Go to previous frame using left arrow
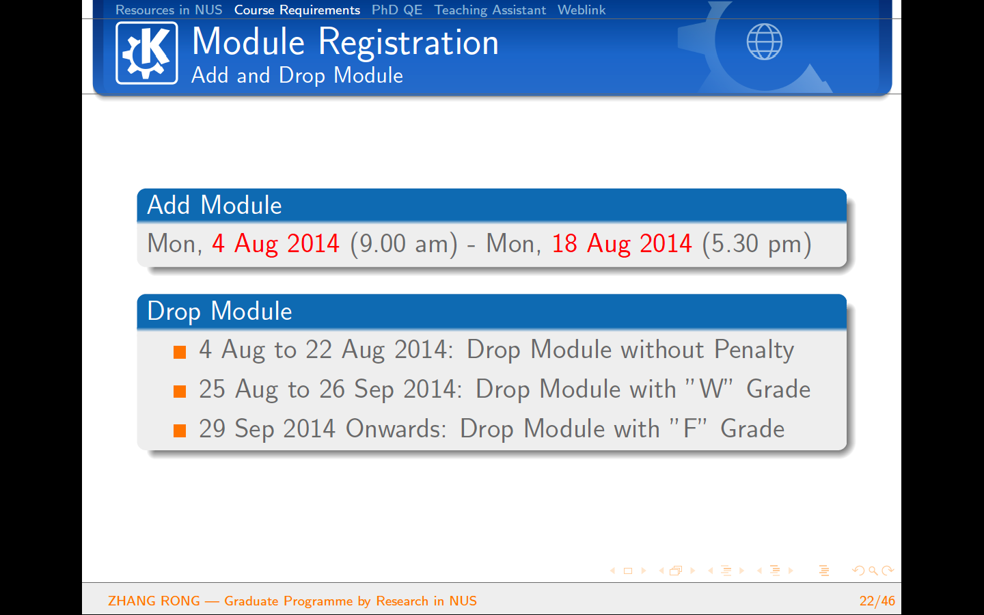 [x=661, y=571]
